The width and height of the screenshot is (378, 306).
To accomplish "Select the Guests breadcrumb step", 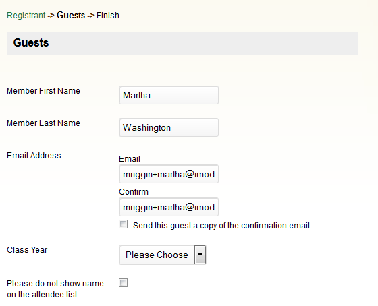I will pos(71,16).
